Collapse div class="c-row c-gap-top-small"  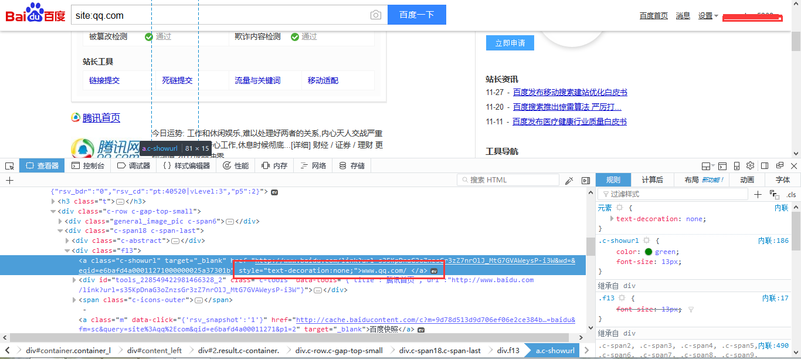tap(53, 211)
